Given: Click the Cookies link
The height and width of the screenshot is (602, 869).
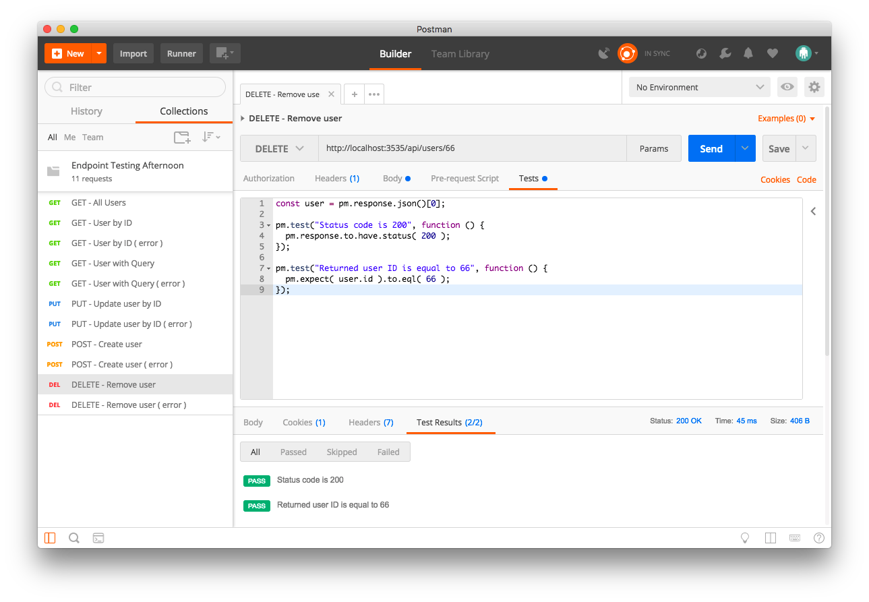Looking at the screenshot, I should click(x=775, y=180).
